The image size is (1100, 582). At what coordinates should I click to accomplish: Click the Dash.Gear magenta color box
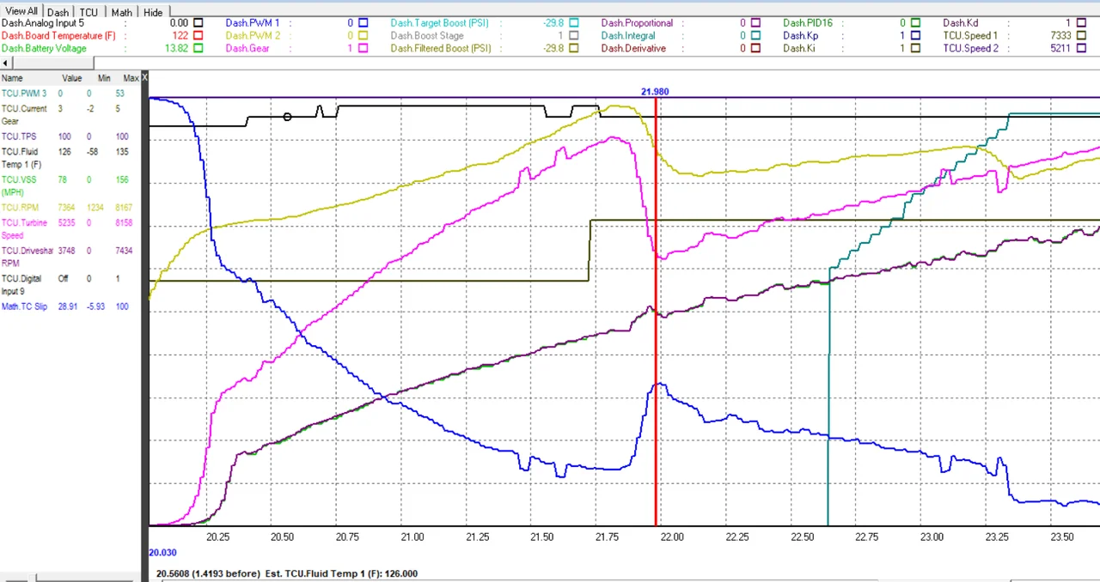(364, 49)
